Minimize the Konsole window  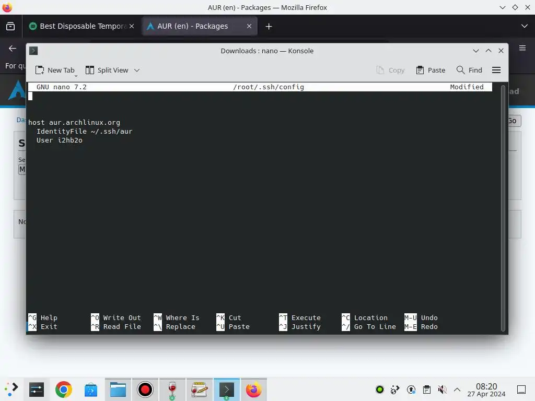click(475, 51)
